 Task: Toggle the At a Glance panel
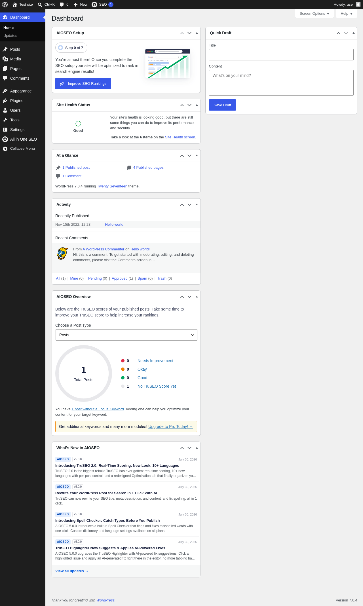pyautogui.click(x=197, y=156)
